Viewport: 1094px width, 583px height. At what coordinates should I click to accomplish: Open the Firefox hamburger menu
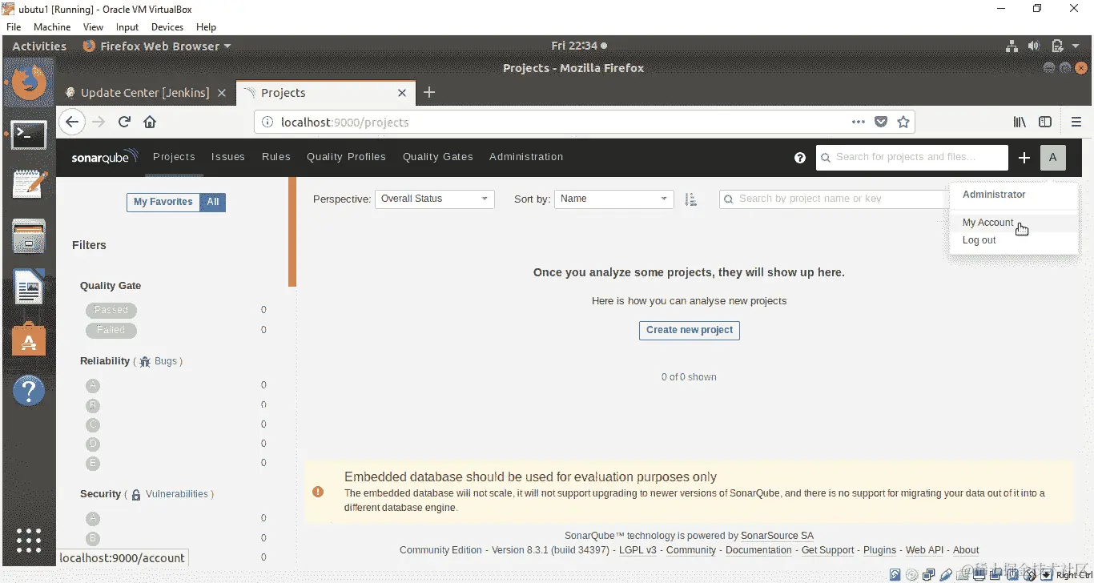1077,122
